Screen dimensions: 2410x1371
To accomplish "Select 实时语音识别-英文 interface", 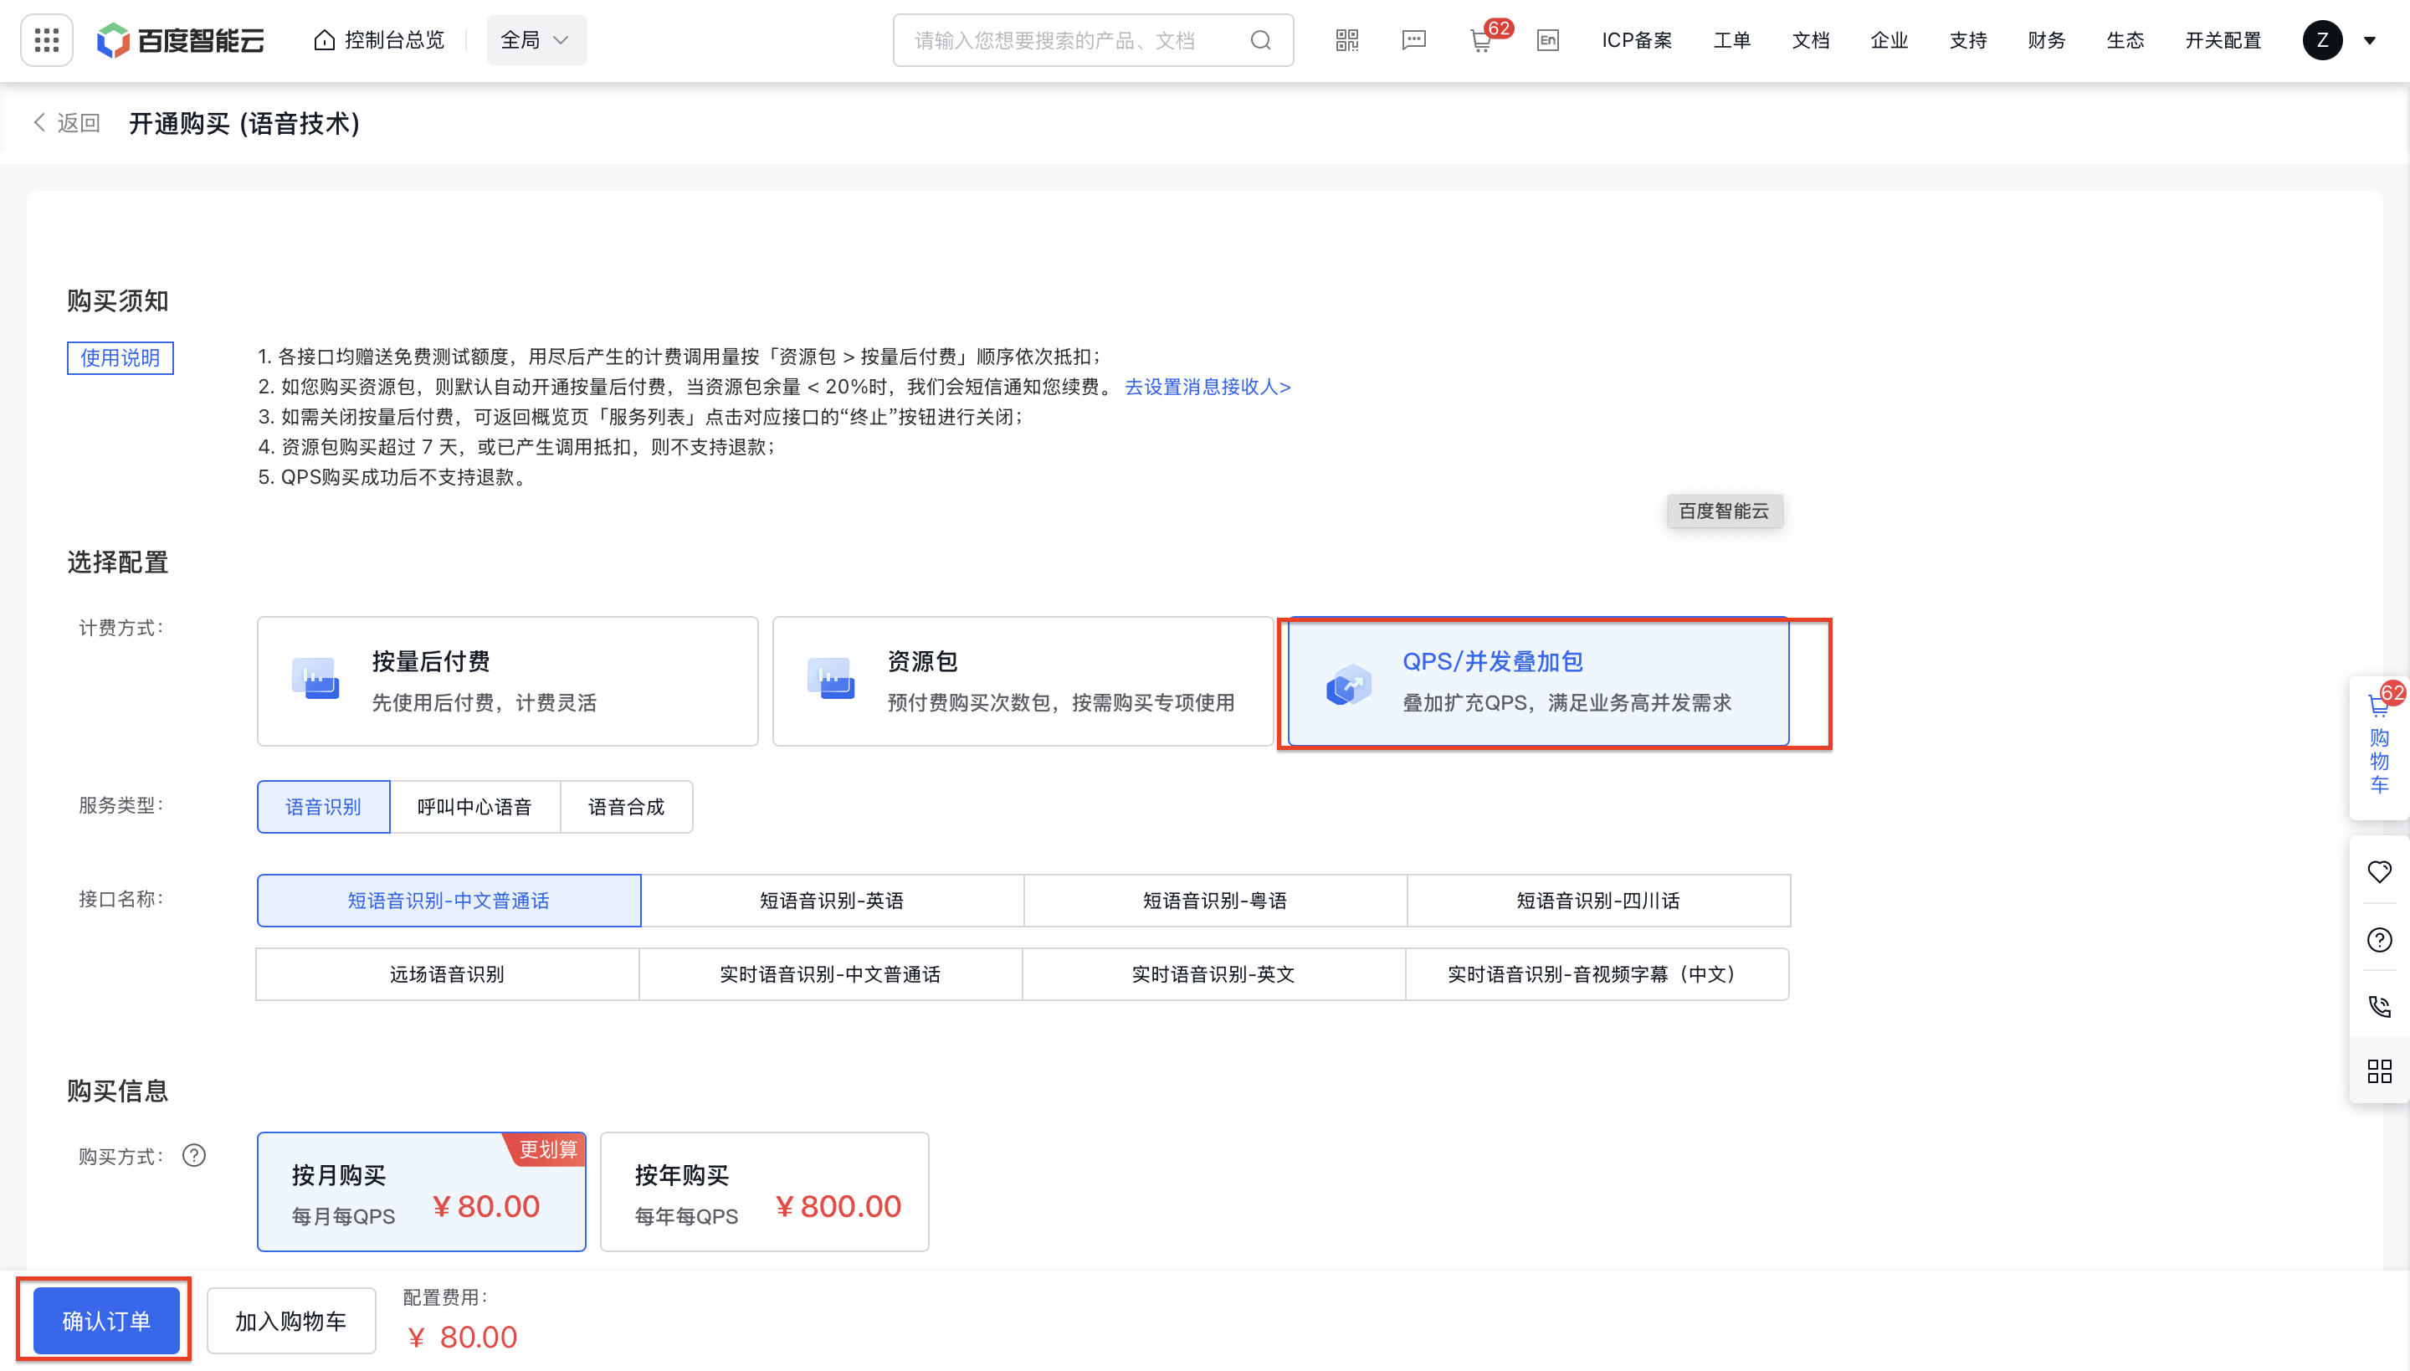I will point(1213,973).
